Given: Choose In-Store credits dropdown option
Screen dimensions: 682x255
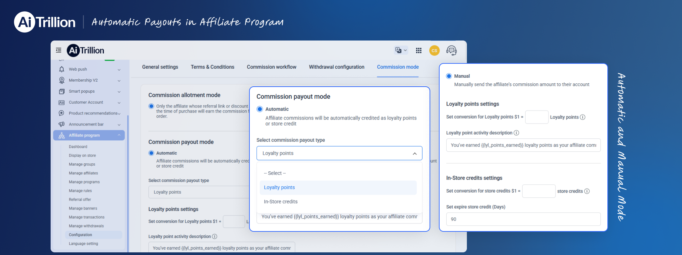Looking at the screenshot, I should coord(338,202).
